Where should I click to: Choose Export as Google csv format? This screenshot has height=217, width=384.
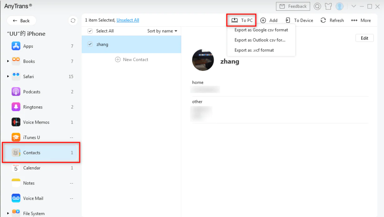(x=261, y=30)
